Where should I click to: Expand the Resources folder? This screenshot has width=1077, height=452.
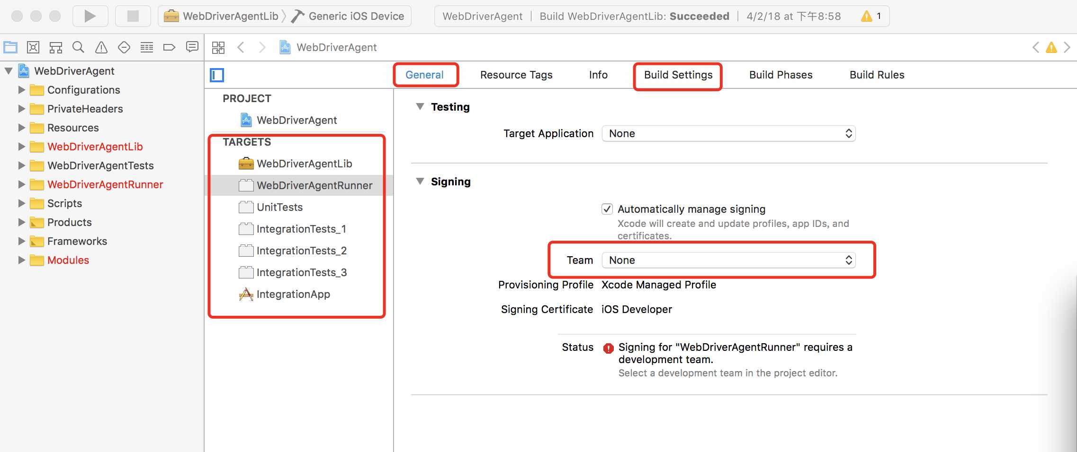coord(21,128)
